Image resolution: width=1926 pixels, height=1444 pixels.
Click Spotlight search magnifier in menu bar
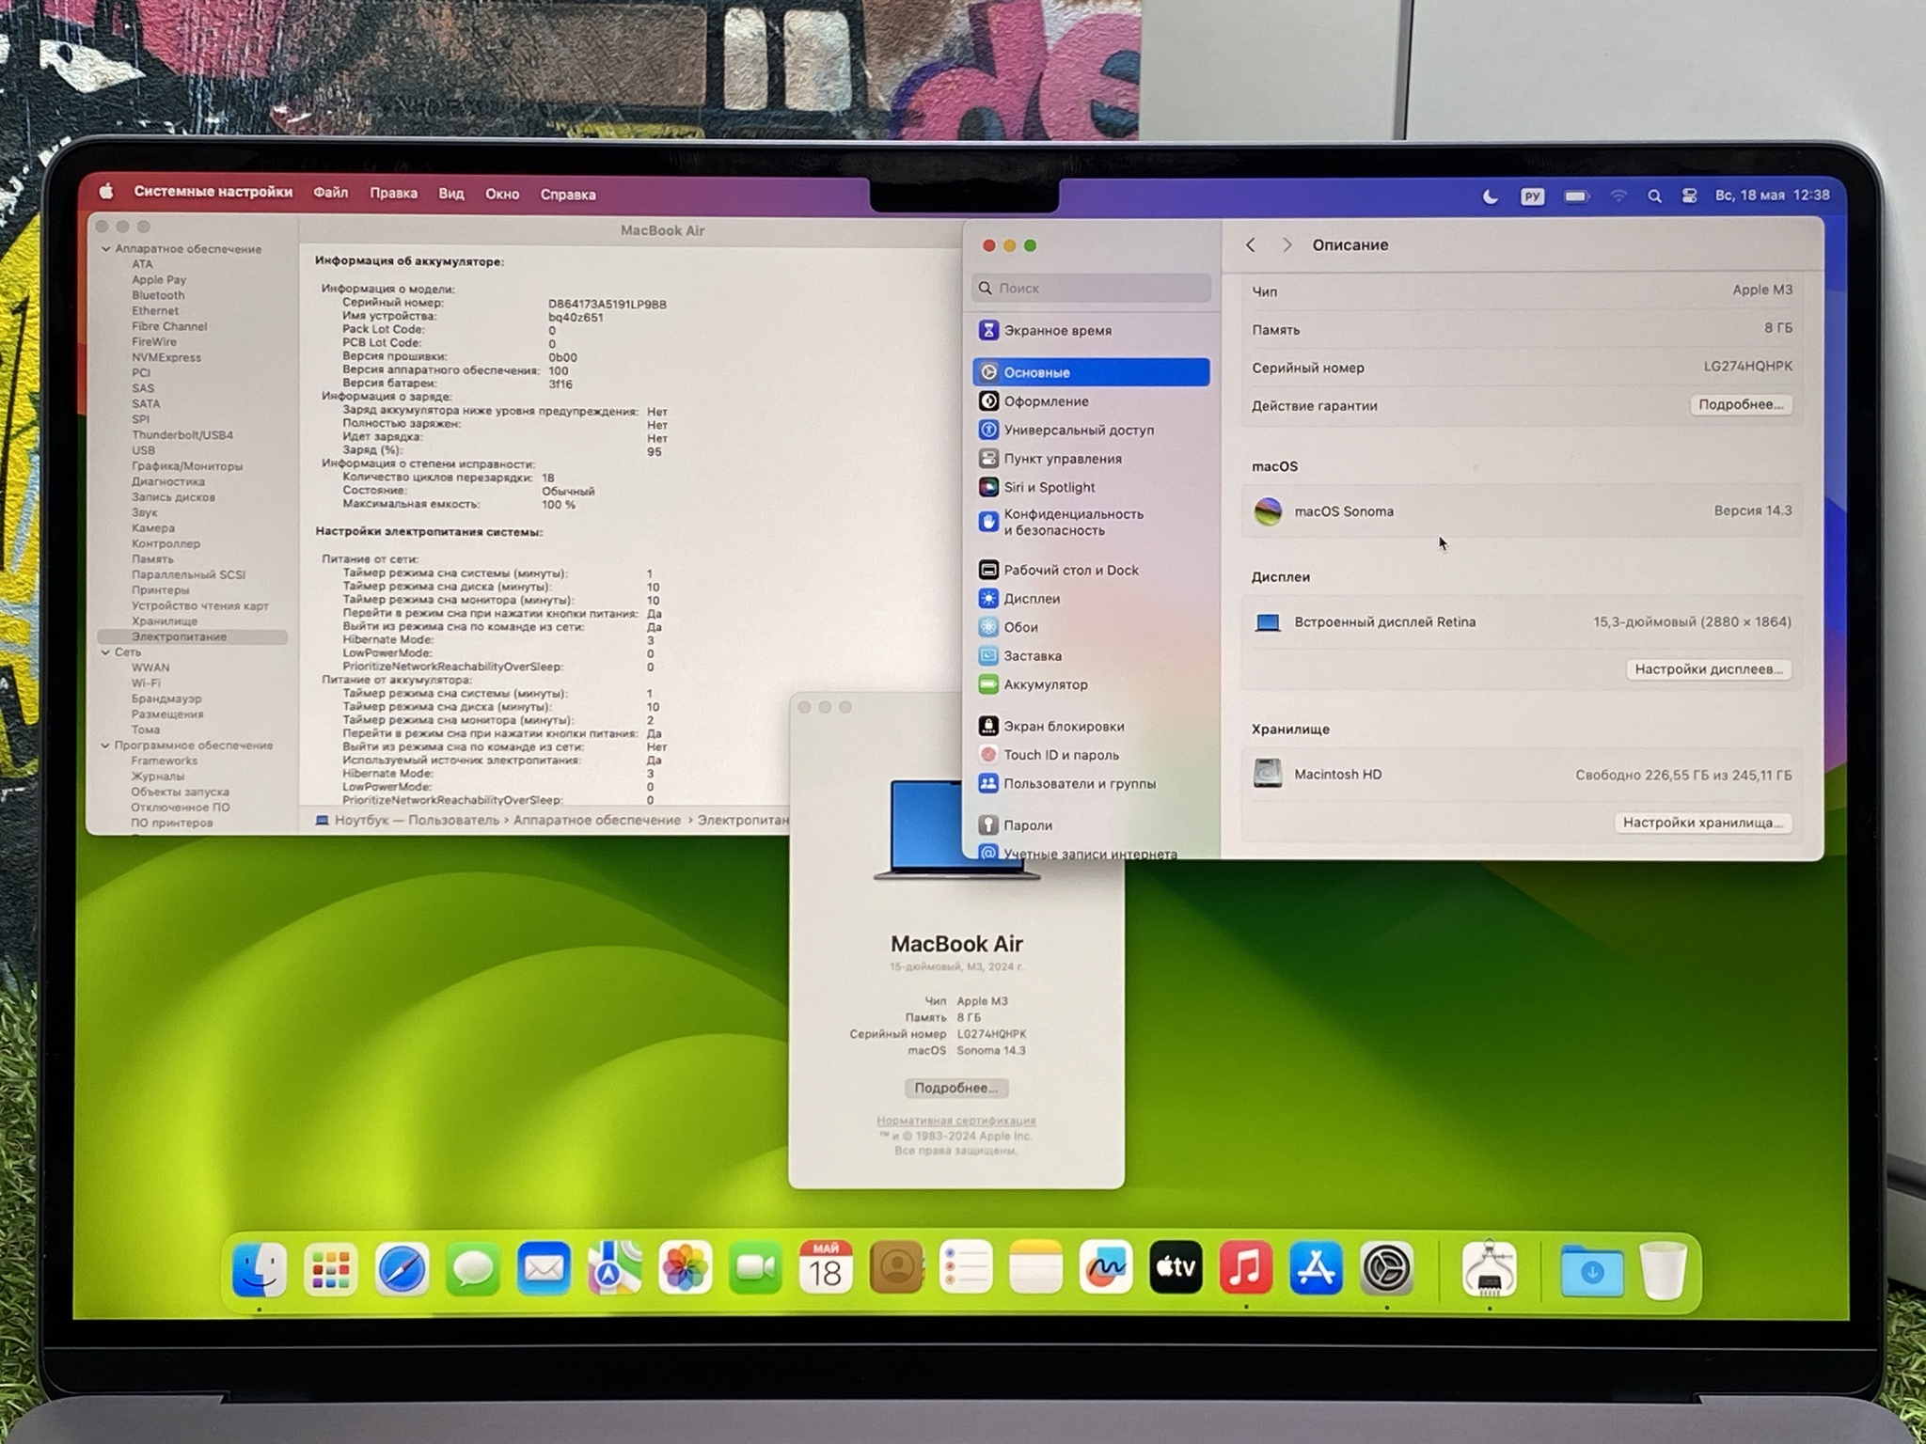pos(1654,196)
